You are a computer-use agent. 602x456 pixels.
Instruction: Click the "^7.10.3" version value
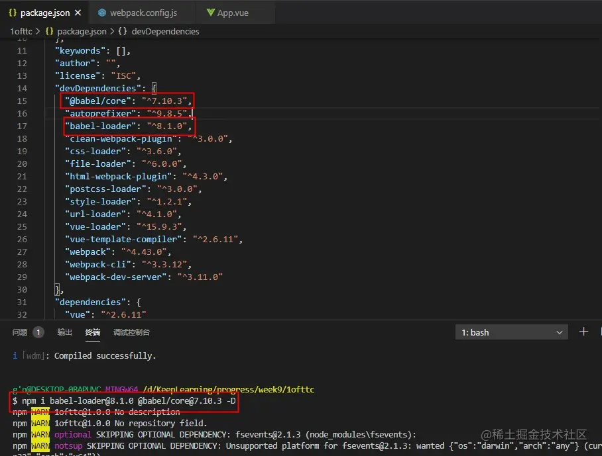click(x=164, y=101)
